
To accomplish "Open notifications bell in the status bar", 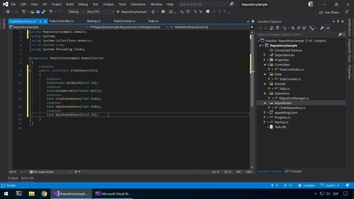I will coord(347,185).
